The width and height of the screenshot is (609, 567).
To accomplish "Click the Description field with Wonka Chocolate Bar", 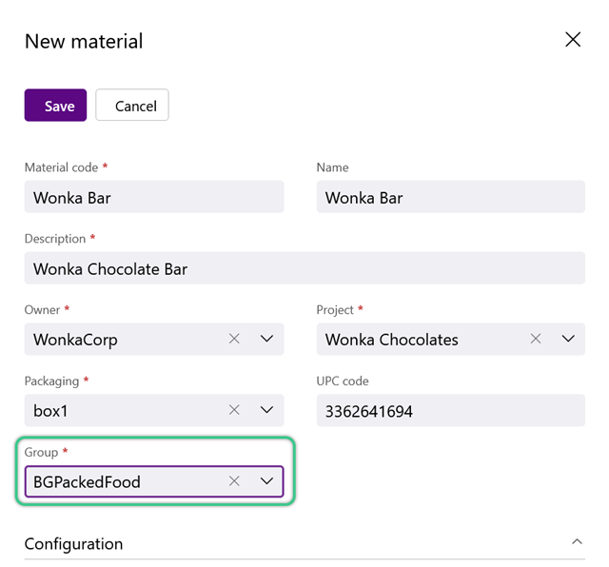I will pyautogui.click(x=304, y=268).
